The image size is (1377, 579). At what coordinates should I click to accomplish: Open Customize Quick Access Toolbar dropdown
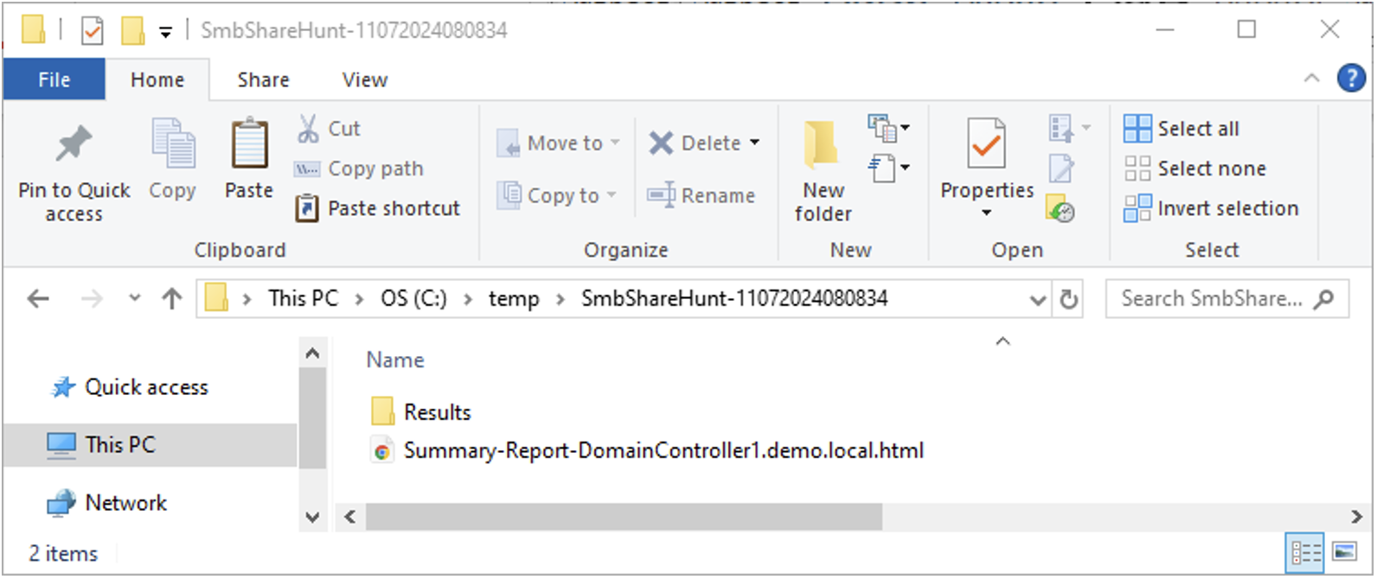click(x=165, y=33)
